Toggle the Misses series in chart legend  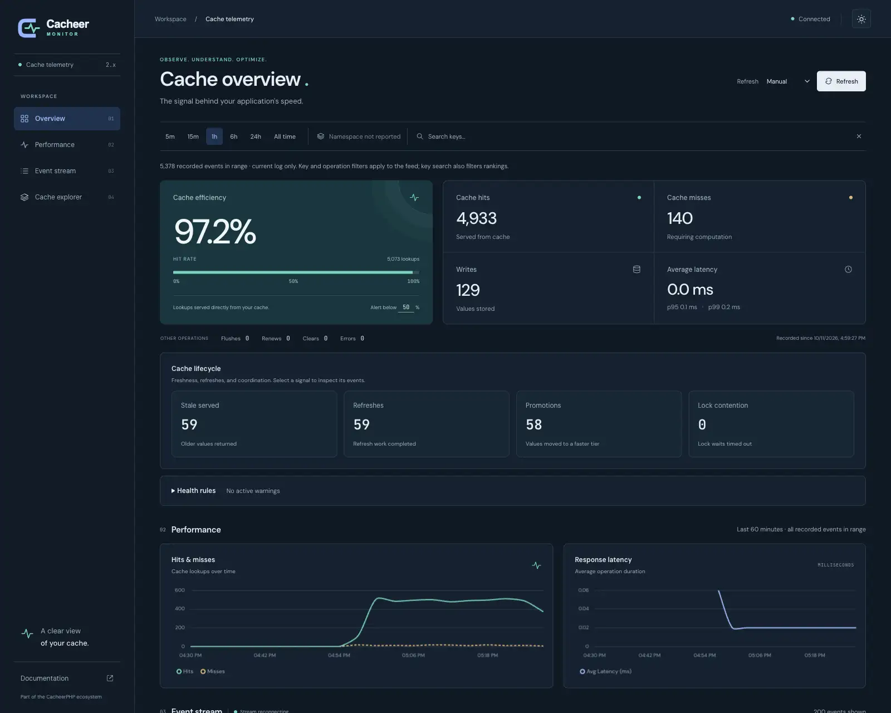pos(213,671)
